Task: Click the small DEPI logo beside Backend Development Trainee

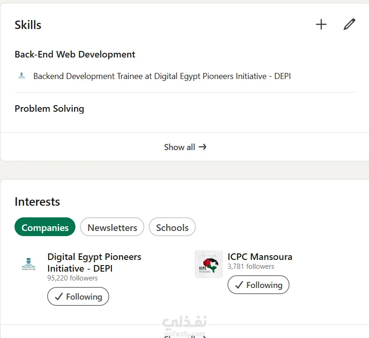Action: (22, 76)
